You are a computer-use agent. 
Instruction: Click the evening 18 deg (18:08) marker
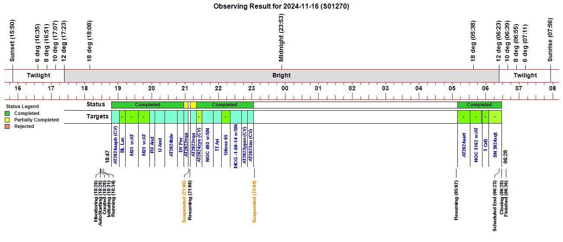coord(90,41)
